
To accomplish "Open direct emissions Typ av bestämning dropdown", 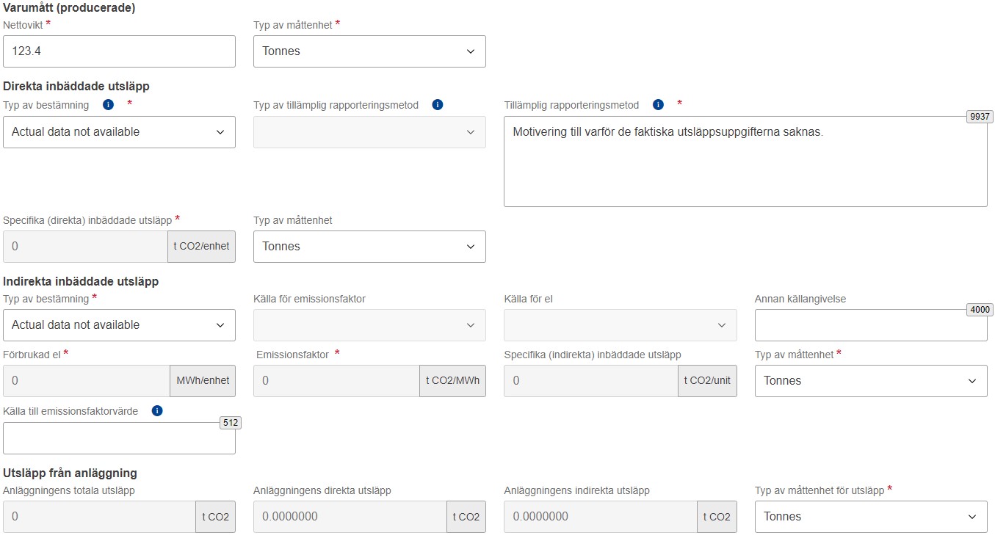I will (119, 132).
